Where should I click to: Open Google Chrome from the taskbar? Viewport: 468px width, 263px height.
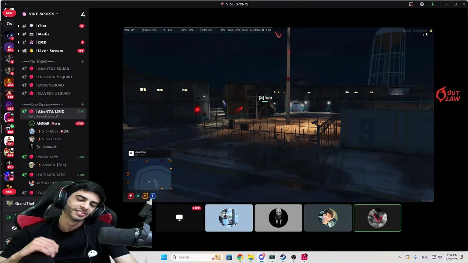pyautogui.click(x=240, y=257)
